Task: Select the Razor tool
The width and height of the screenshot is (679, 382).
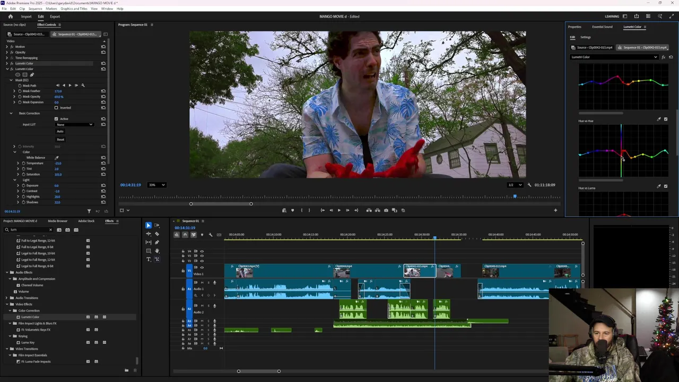Action: (x=157, y=234)
